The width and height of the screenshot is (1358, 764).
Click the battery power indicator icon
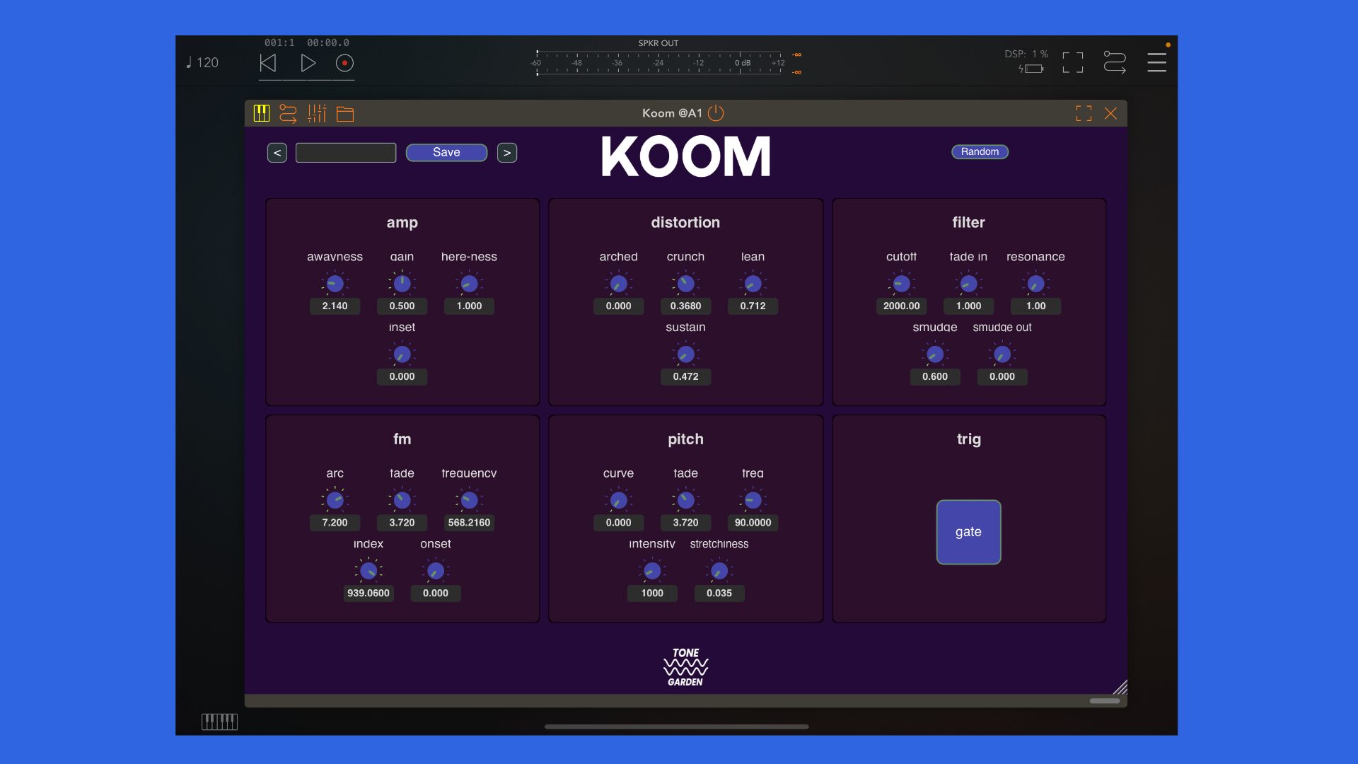tap(1031, 69)
